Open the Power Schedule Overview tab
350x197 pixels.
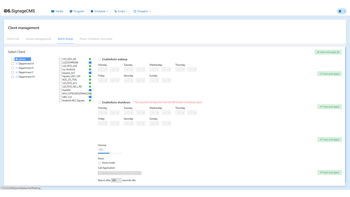tap(96, 39)
